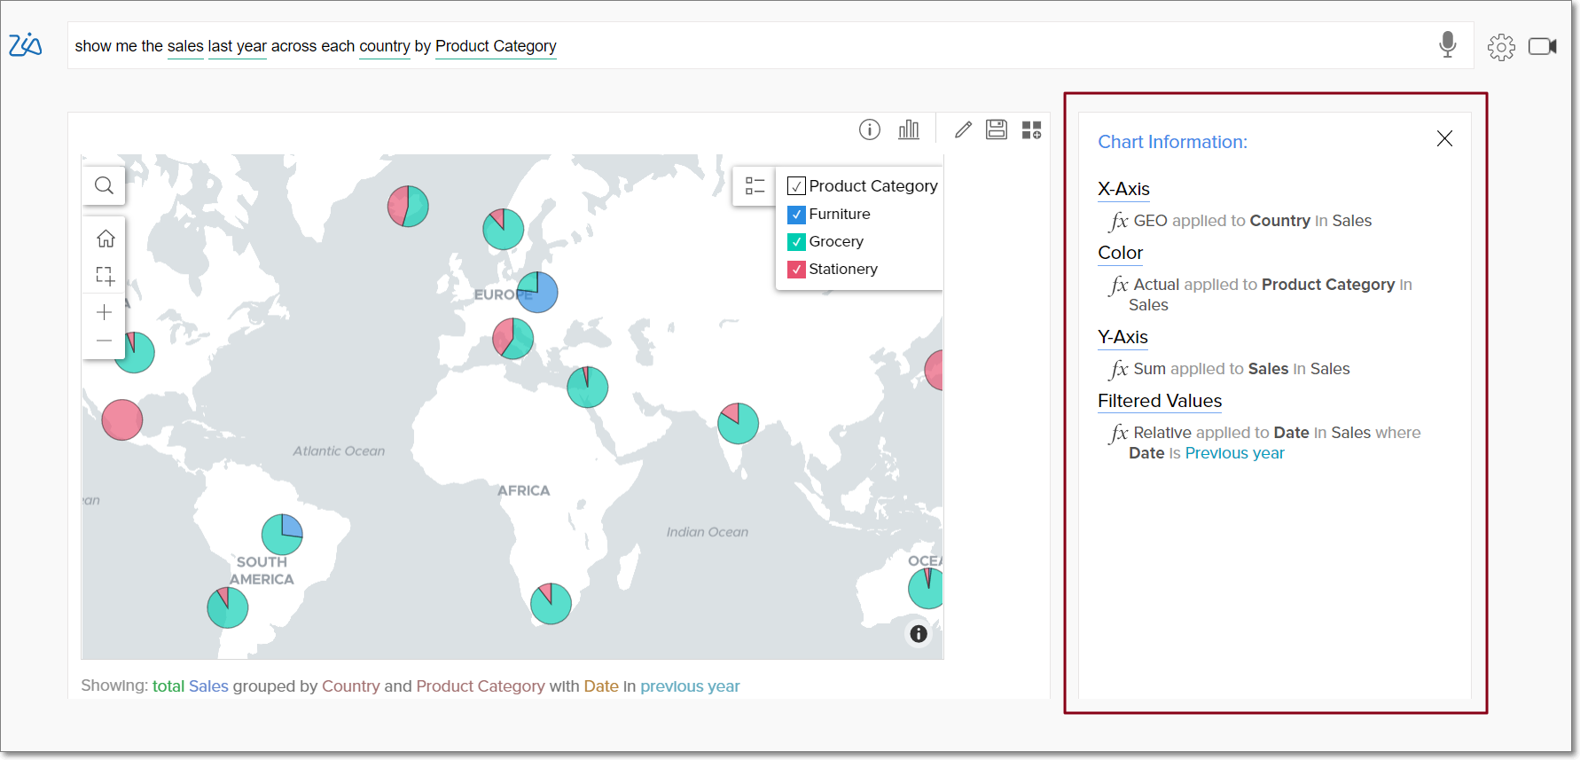Add chart to dashboard icon
Image resolution: width=1580 pixels, height=760 pixels.
click(1031, 130)
